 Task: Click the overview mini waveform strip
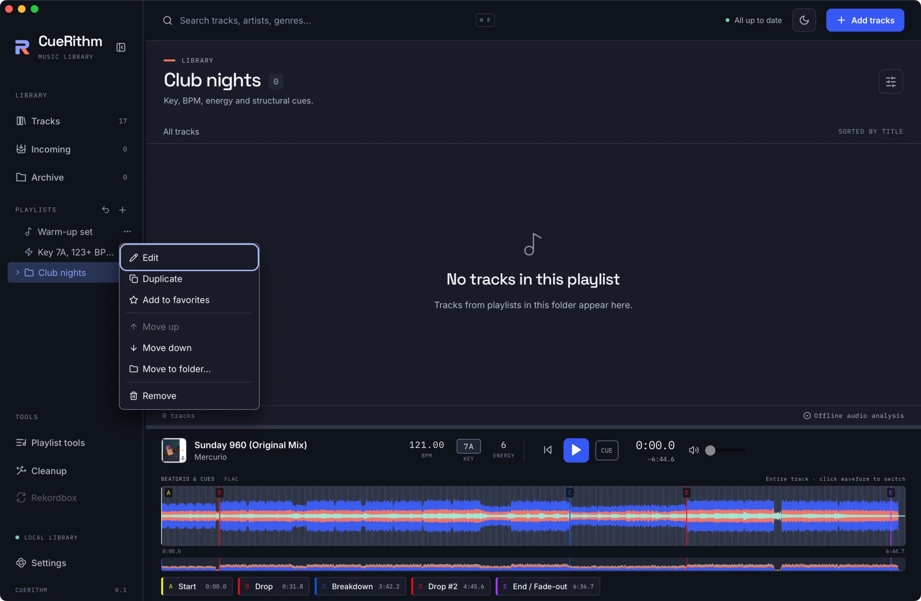[533, 565]
